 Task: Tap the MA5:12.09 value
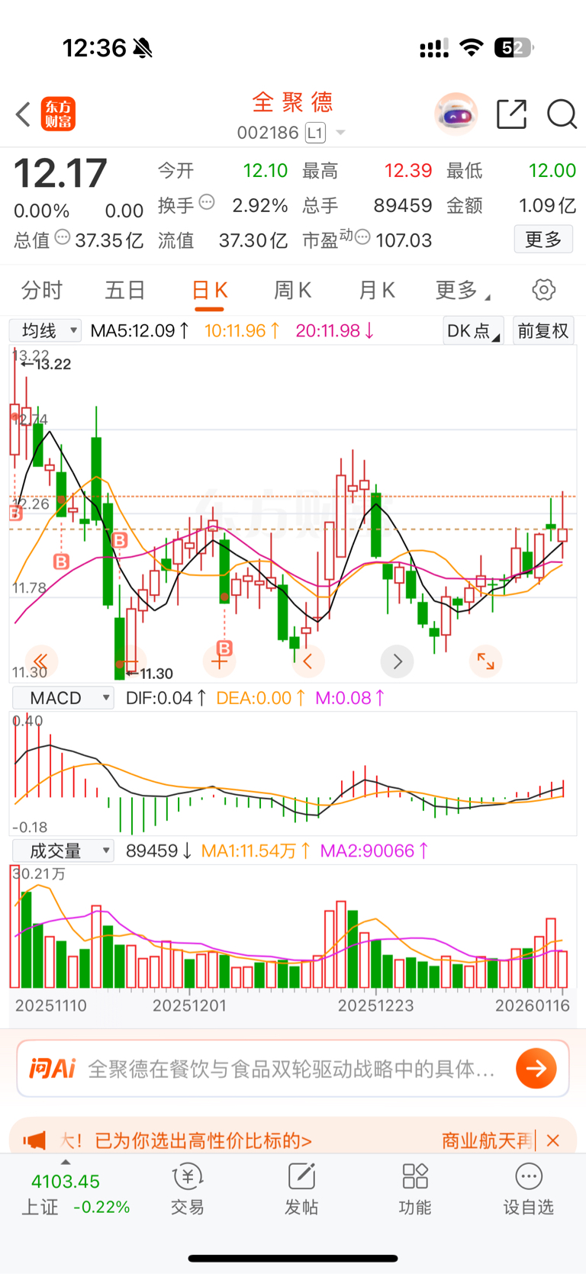tap(140, 331)
